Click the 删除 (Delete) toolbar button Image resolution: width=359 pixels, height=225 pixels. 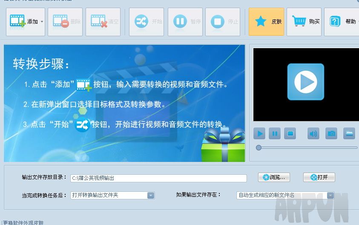point(65,22)
